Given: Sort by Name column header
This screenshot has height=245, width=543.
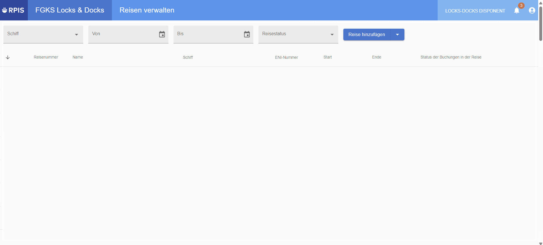Looking at the screenshot, I should (78, 57).
